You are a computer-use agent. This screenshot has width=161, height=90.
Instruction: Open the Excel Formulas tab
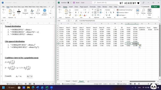click(93, 7)
